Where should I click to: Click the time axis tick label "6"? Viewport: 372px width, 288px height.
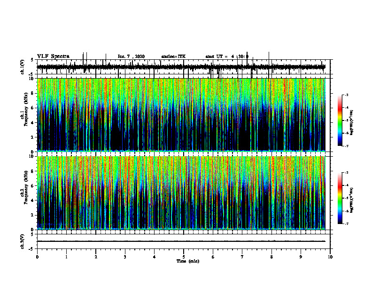pyautogui.click(x=213, y=257)
